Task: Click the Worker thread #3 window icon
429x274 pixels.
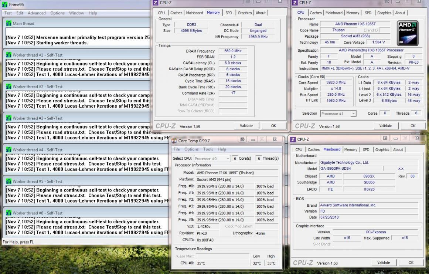Action: [9, 118]
